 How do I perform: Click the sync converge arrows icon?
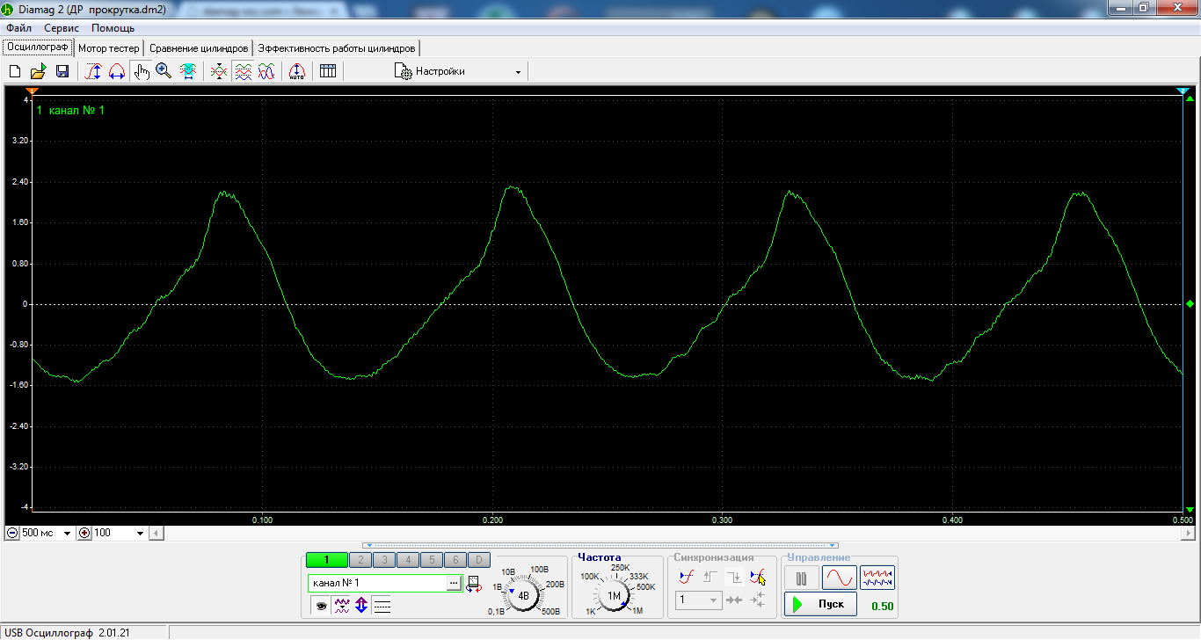click(x=734, y=600)
